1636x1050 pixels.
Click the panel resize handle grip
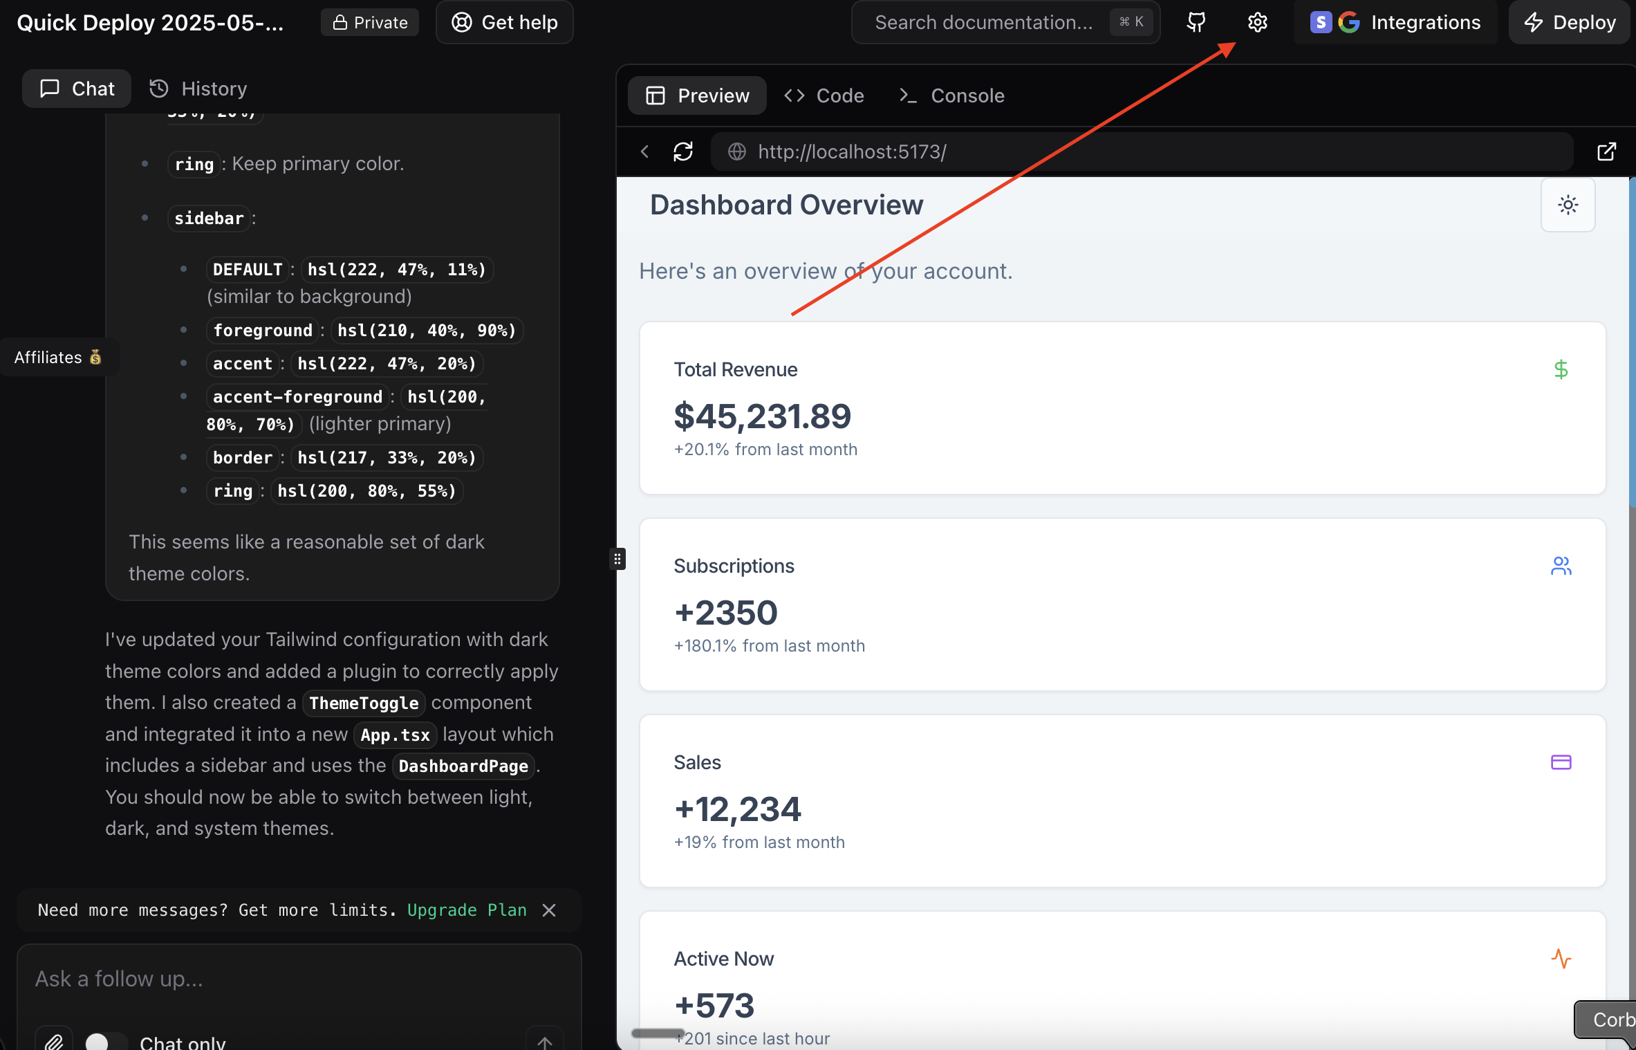click(617, 558)
